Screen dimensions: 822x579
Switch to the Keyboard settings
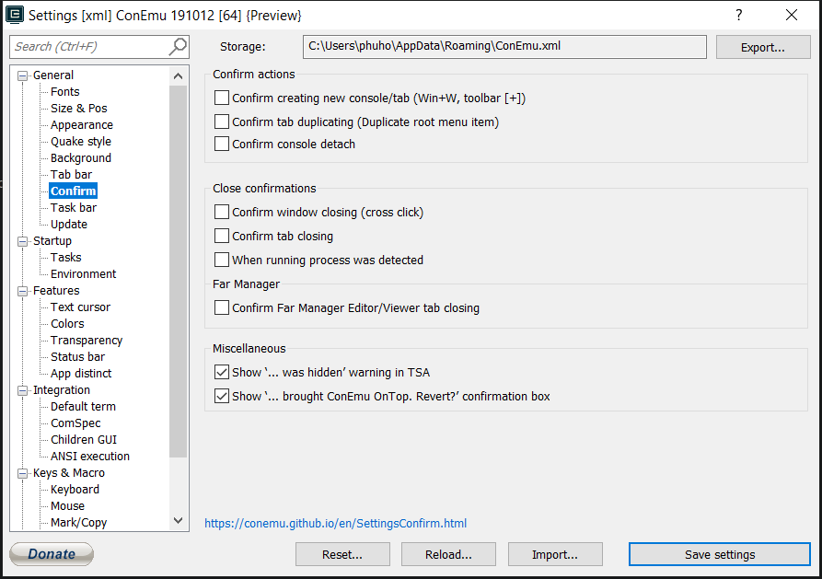72,489
